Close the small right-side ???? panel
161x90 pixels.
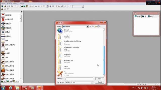pyautogui.click(x=158, y=13)
